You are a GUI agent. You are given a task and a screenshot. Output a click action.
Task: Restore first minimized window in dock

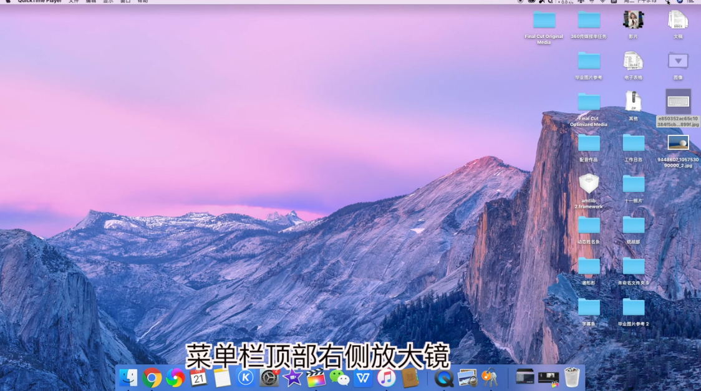[525, 377]
